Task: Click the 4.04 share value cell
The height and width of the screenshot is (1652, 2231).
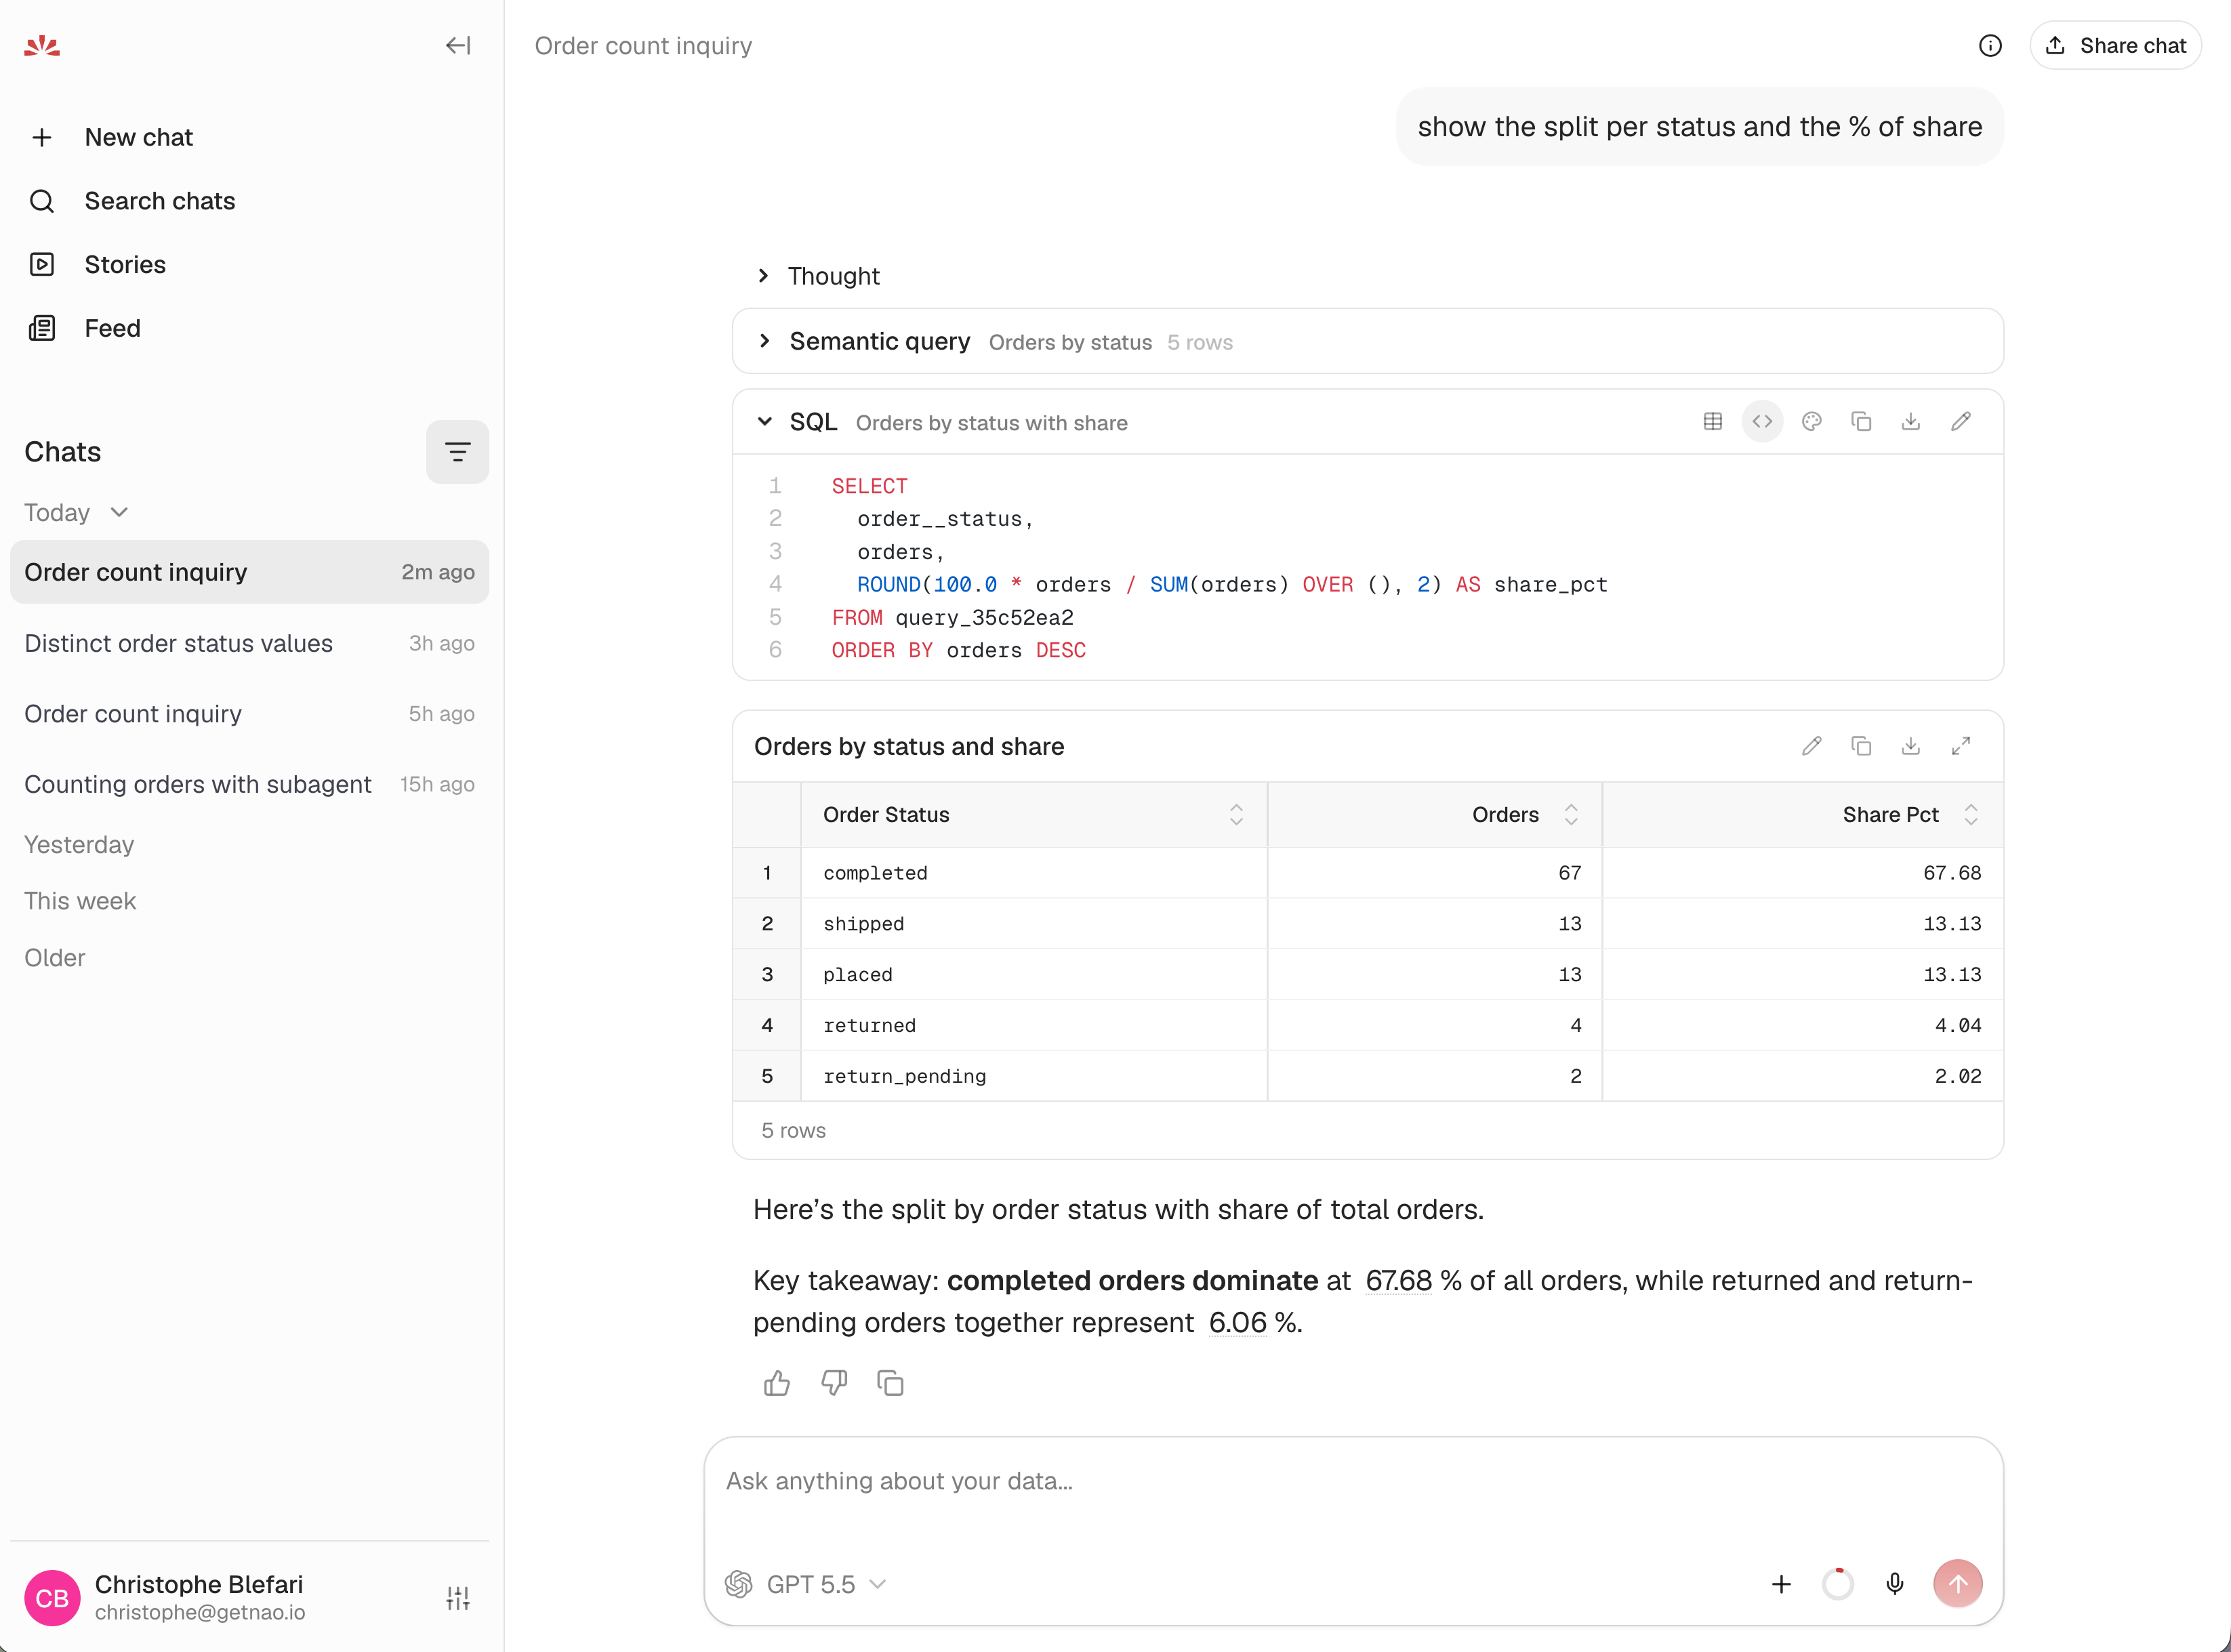Action: [1803, 1025]
